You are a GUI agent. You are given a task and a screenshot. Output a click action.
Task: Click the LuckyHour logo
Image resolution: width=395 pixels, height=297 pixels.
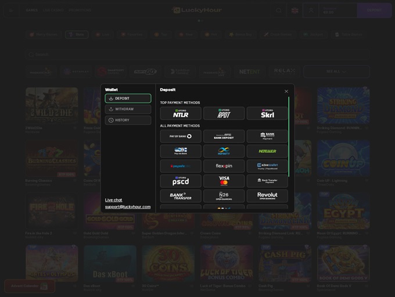tap(197, 10)
